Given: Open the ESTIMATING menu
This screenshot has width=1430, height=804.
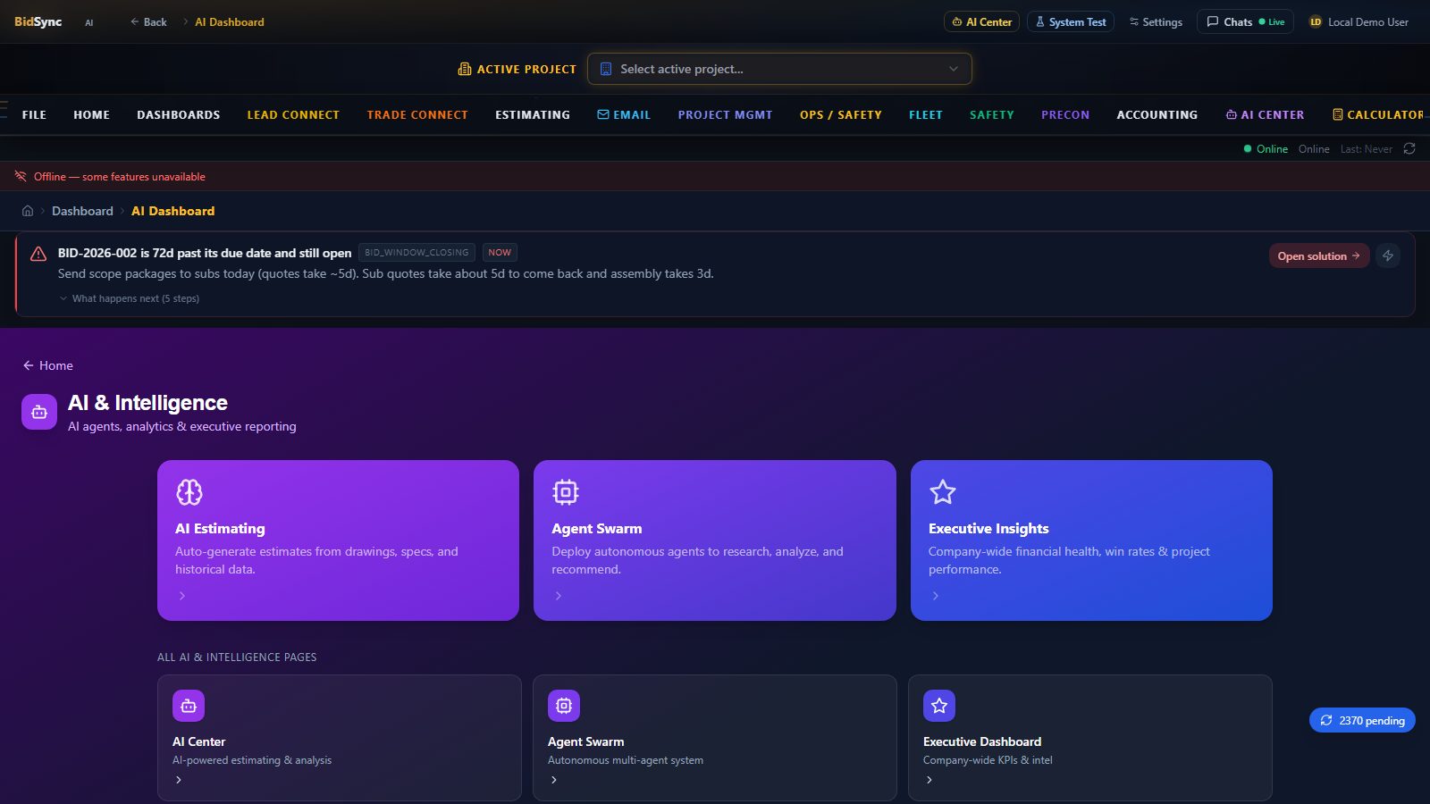Looking at the screenshot, I should (x=533, y=115).
